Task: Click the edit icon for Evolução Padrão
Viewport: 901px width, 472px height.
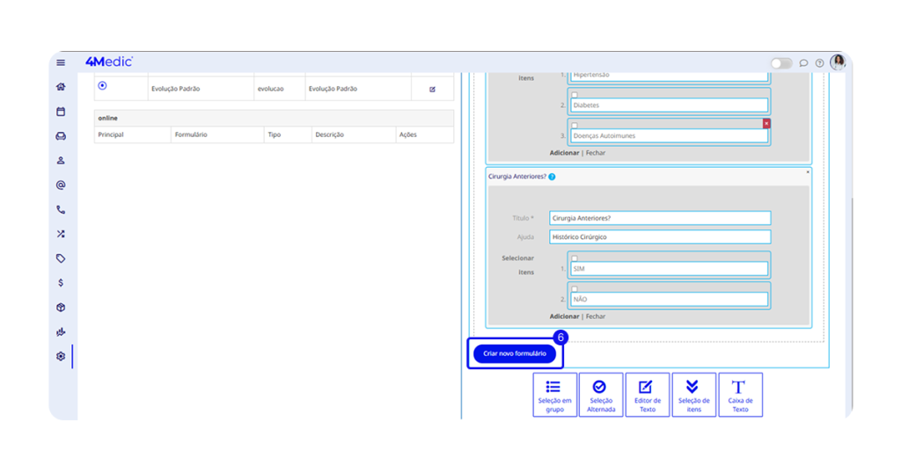Action: point(432,89)
